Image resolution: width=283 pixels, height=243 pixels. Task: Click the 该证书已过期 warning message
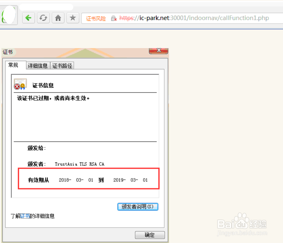pos(53,98)
